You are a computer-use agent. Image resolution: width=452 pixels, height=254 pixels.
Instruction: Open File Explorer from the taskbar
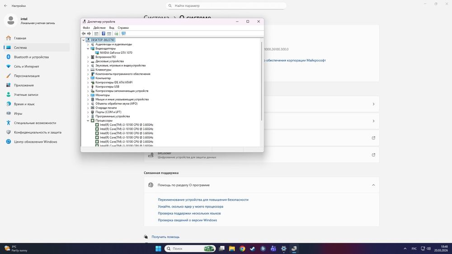[x=232, y=249]
